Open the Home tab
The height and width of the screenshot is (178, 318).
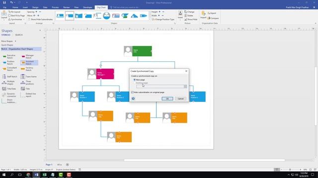(x=15, y=7)
